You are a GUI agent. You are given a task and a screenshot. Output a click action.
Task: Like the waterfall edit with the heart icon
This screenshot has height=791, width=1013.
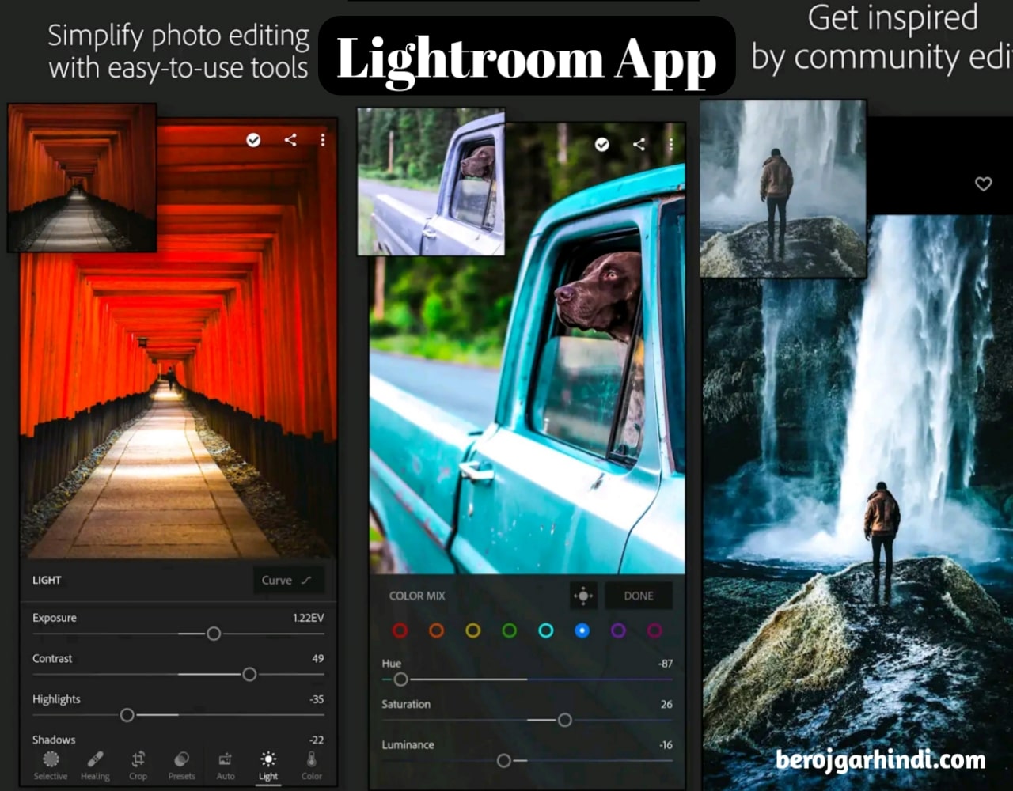point(983,184)
